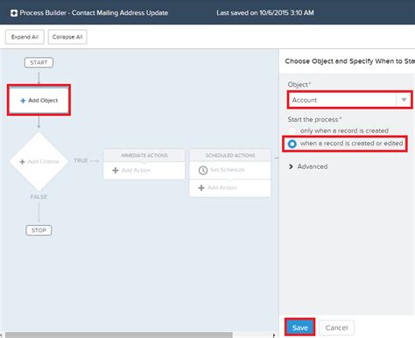Click the plus icon under Scheduled Actions
The width and height of the screenshot is (415, 338).
[x=201, y=187]
